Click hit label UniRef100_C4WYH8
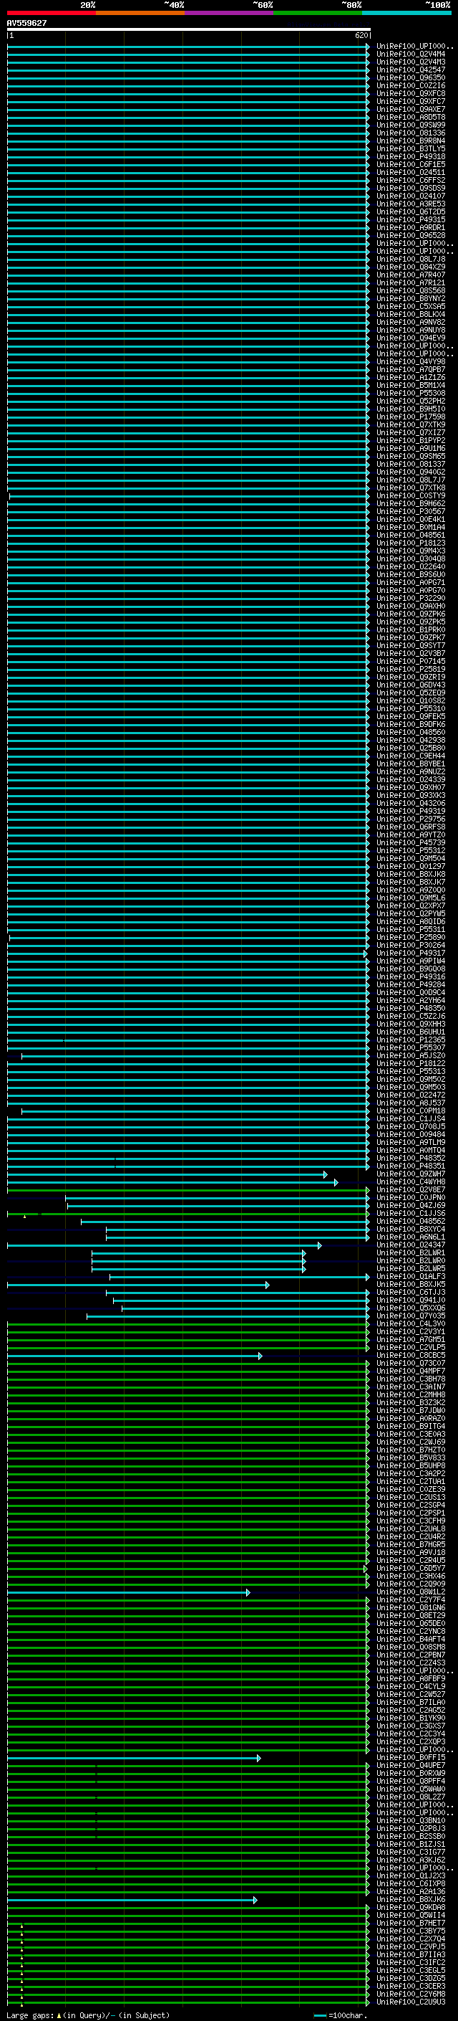Viewport: 458px width, 2021px height. coord(411,1181)
